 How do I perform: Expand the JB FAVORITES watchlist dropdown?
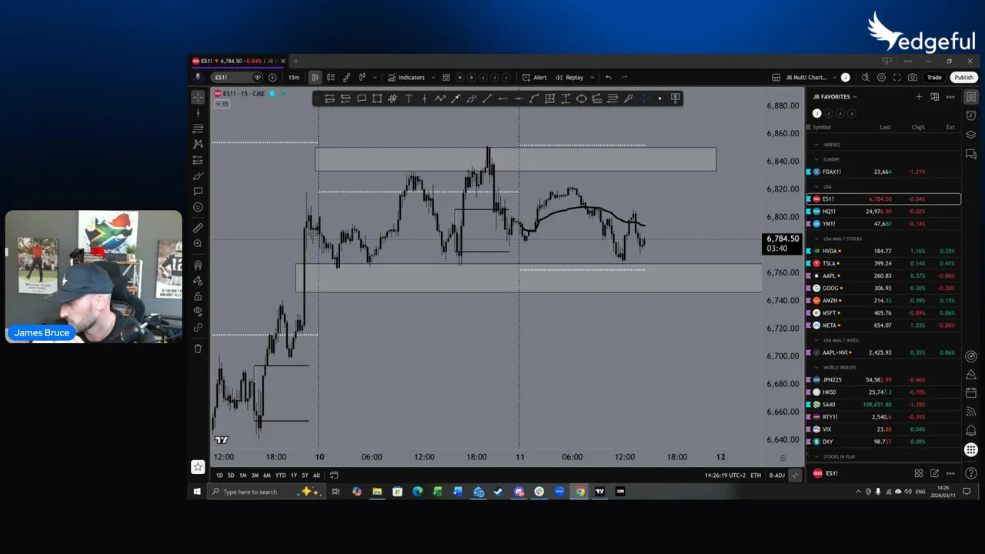coord(835,97)
